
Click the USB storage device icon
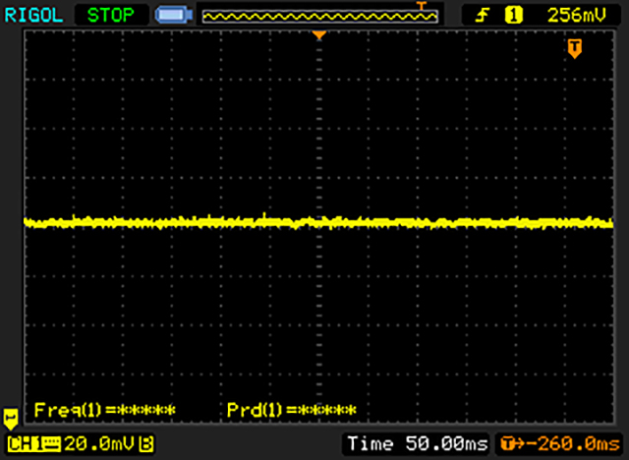174,16
